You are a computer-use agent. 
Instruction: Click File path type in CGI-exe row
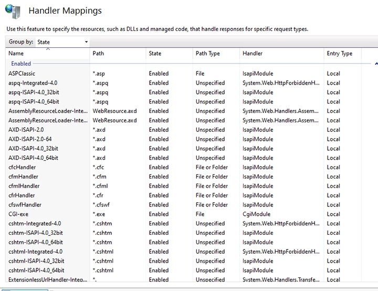click(x=200, y=214)
